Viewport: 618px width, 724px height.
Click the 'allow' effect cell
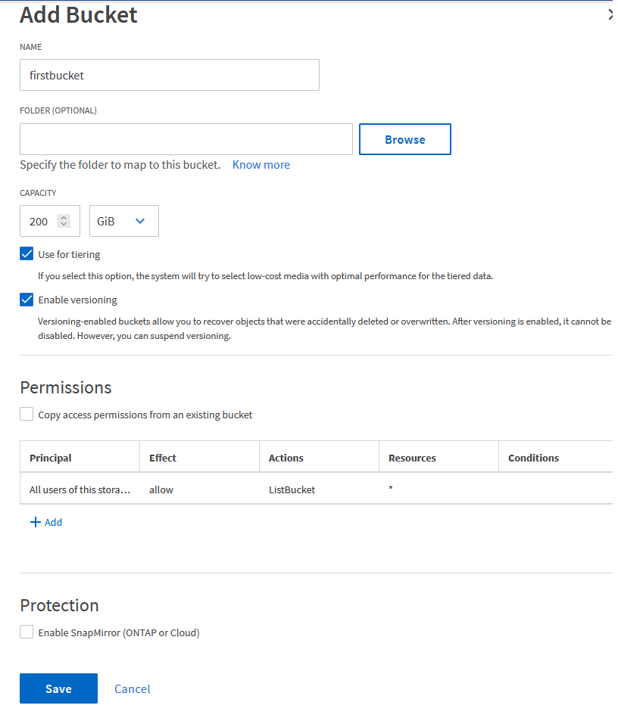pos(200,489)
